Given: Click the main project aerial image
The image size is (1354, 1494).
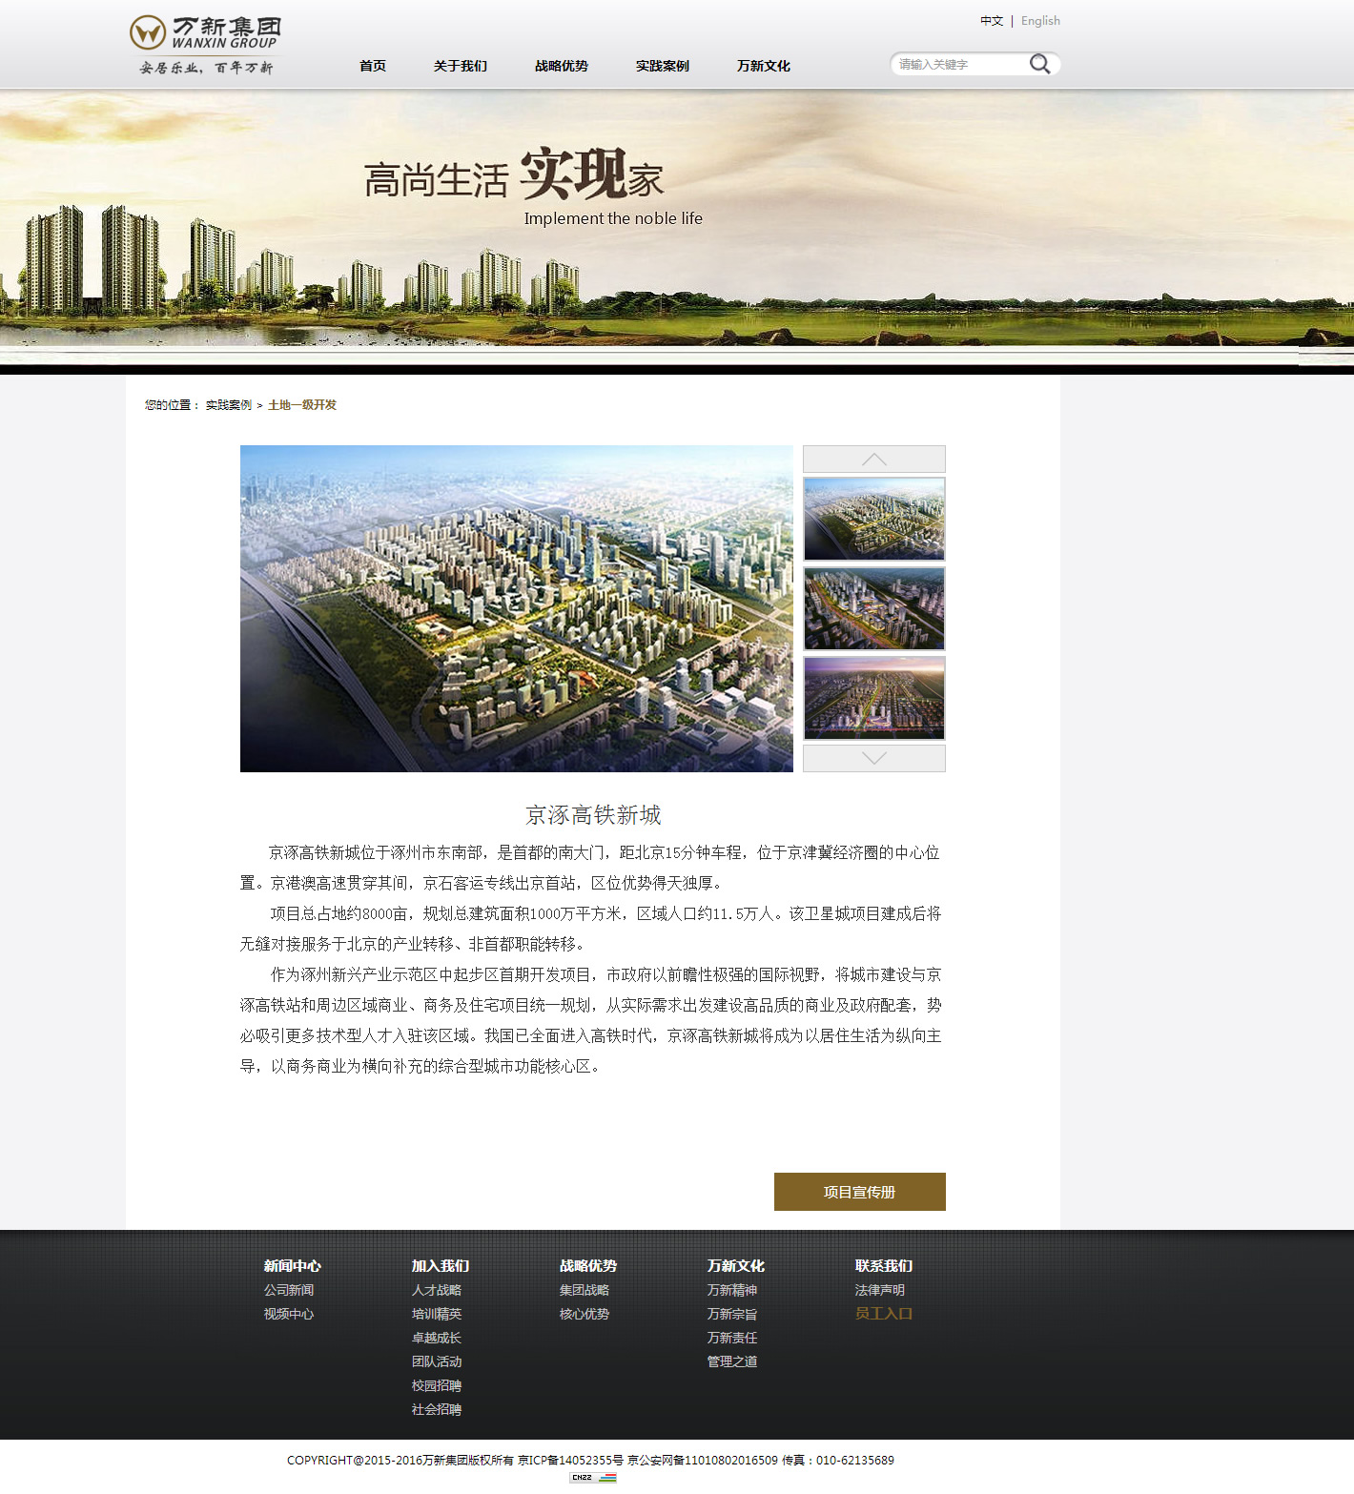Looking at the screenshot, I should (x=517, y=608).
